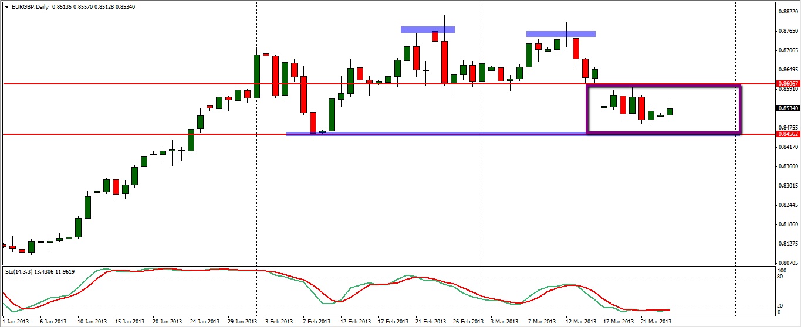Click the 0.86067 red line price tag
Screen dimensions: 801x327
point(788,84)
